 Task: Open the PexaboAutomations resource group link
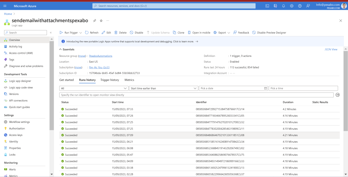(101, 56)
